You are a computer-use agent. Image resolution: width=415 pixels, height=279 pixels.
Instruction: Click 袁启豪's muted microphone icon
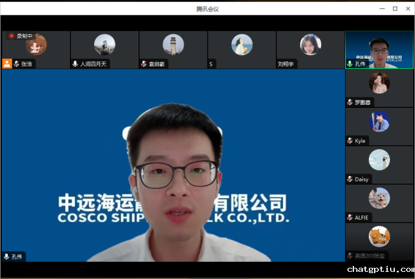pyautogui.click(x=144, y=64)
